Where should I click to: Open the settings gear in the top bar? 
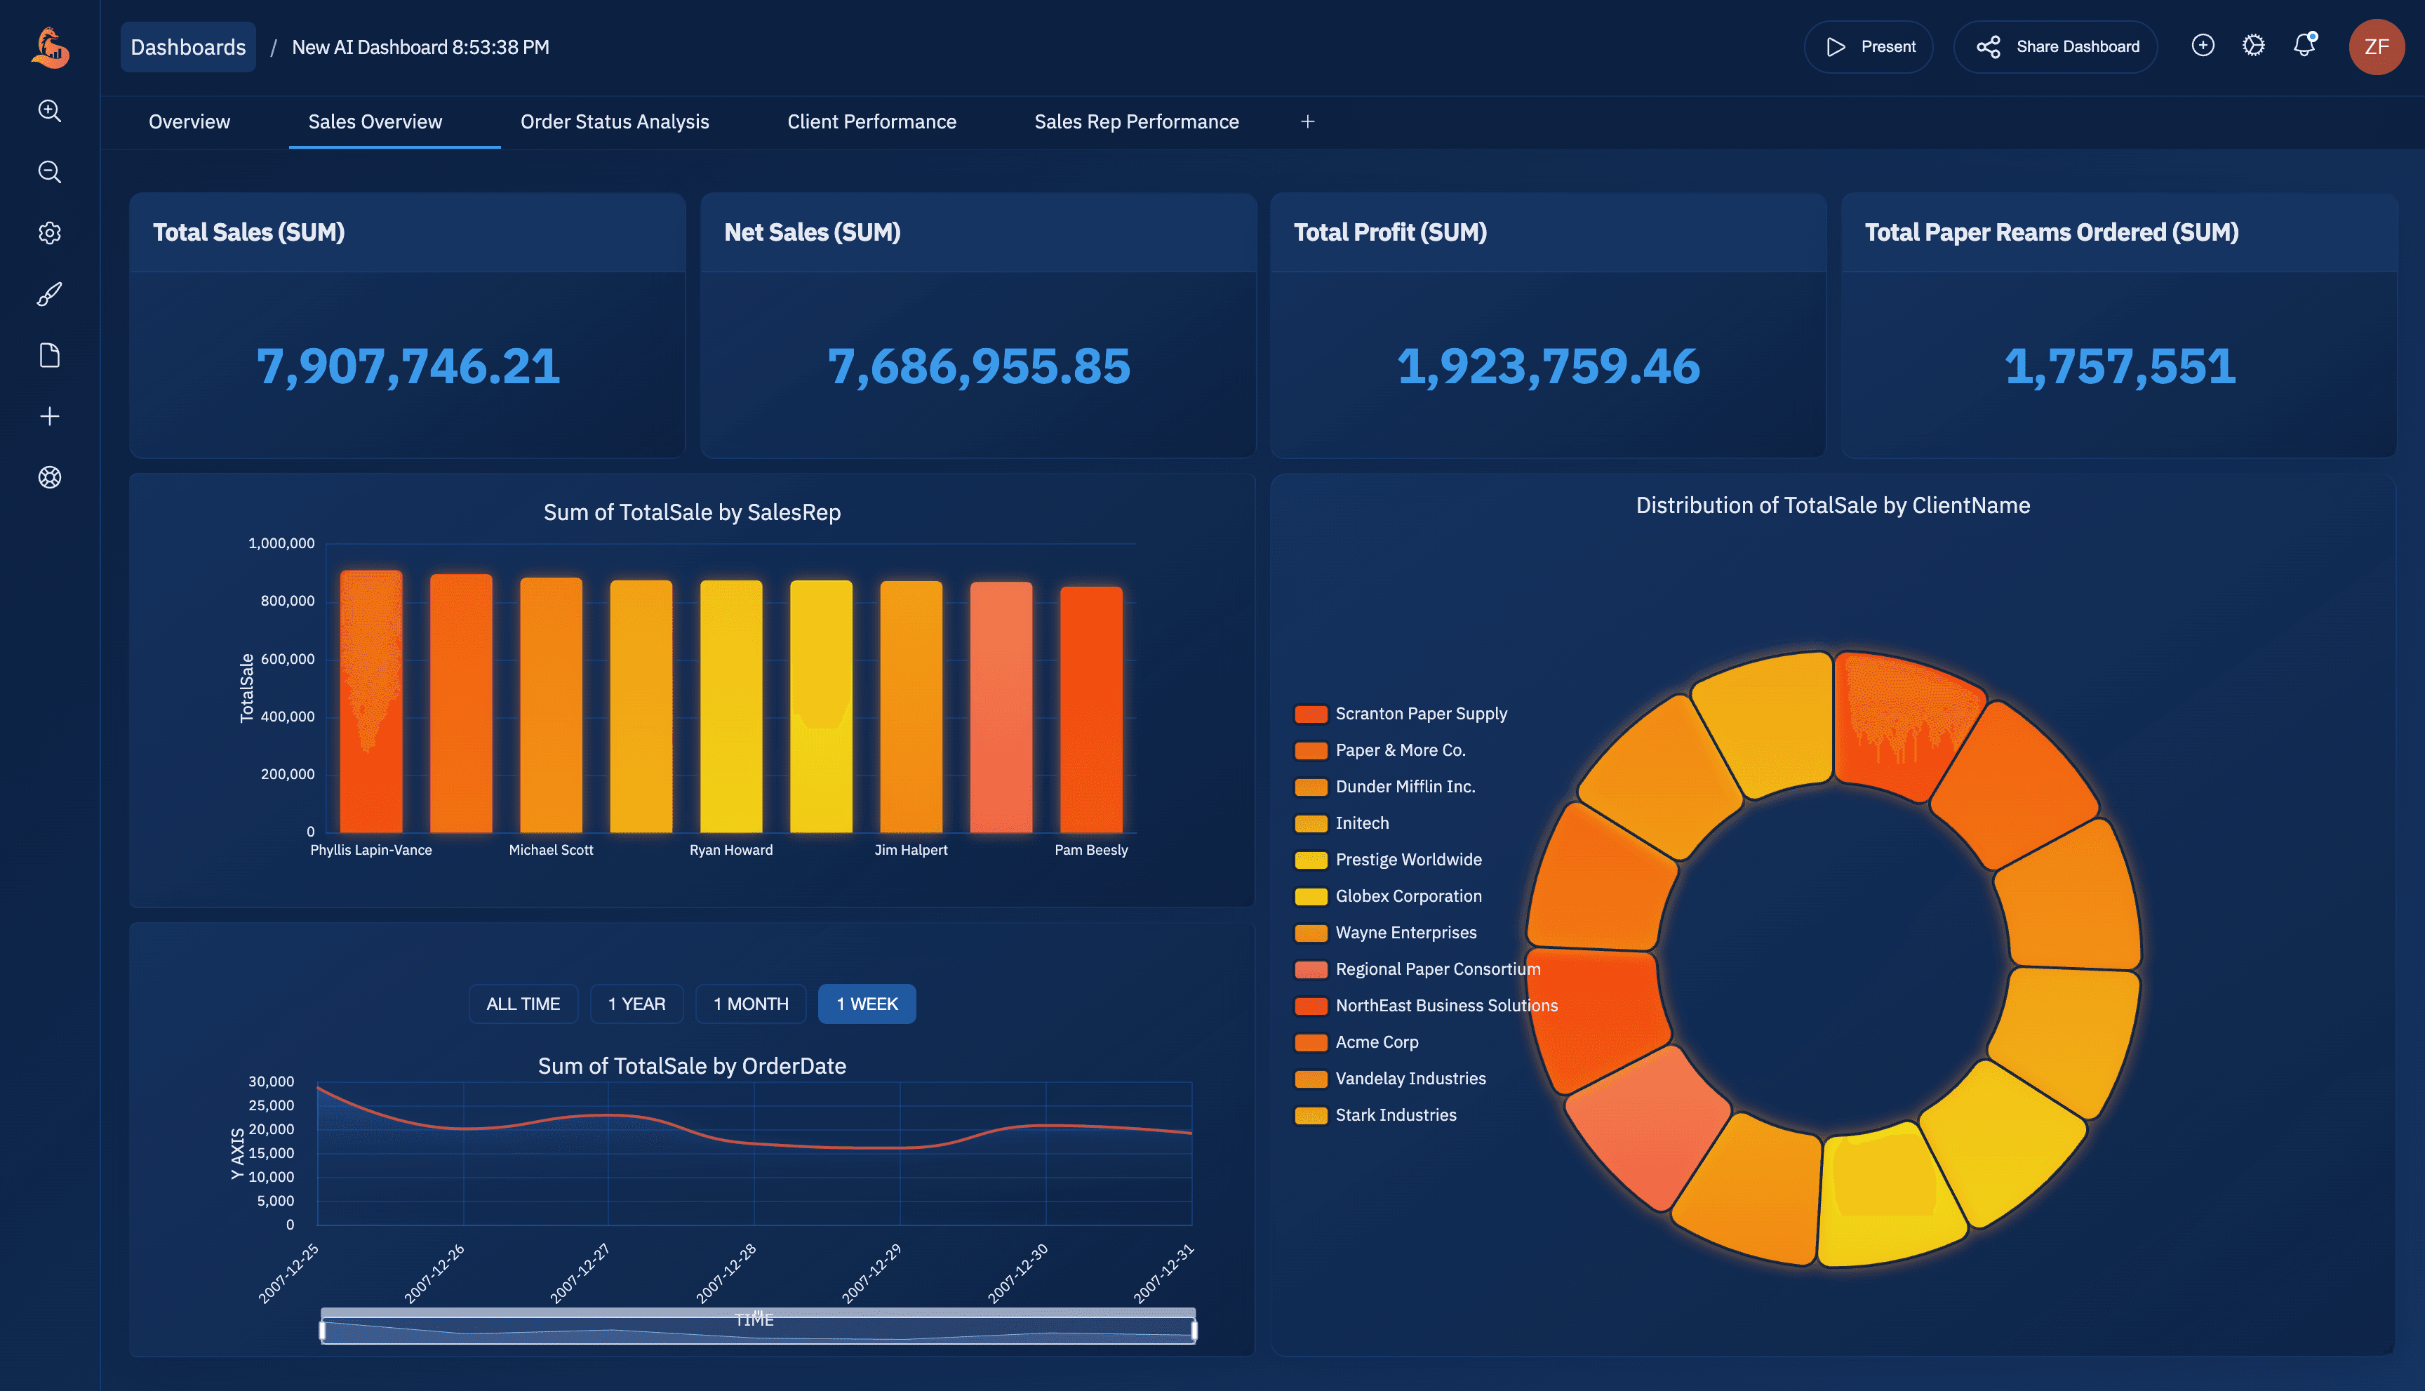(x=2253, y=45)
